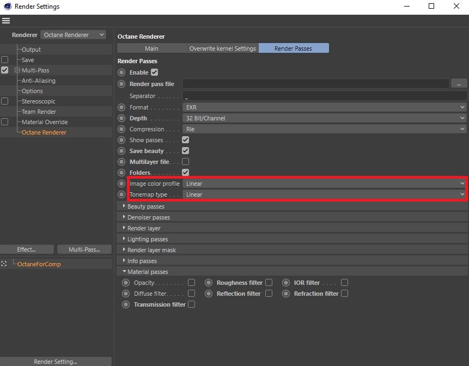This screenshot has width=469, height=366.
Task: Click the Render Setting... button
Action: [x=56, y=362]
